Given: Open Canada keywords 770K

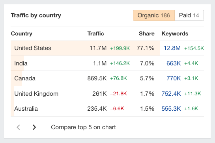Looking at the screenshot, I should [174, 78].
